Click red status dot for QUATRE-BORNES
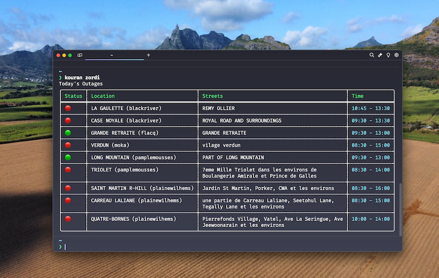The width and height of the screenshot is (439, 278). pyautogui.click(x=68, y=219)
